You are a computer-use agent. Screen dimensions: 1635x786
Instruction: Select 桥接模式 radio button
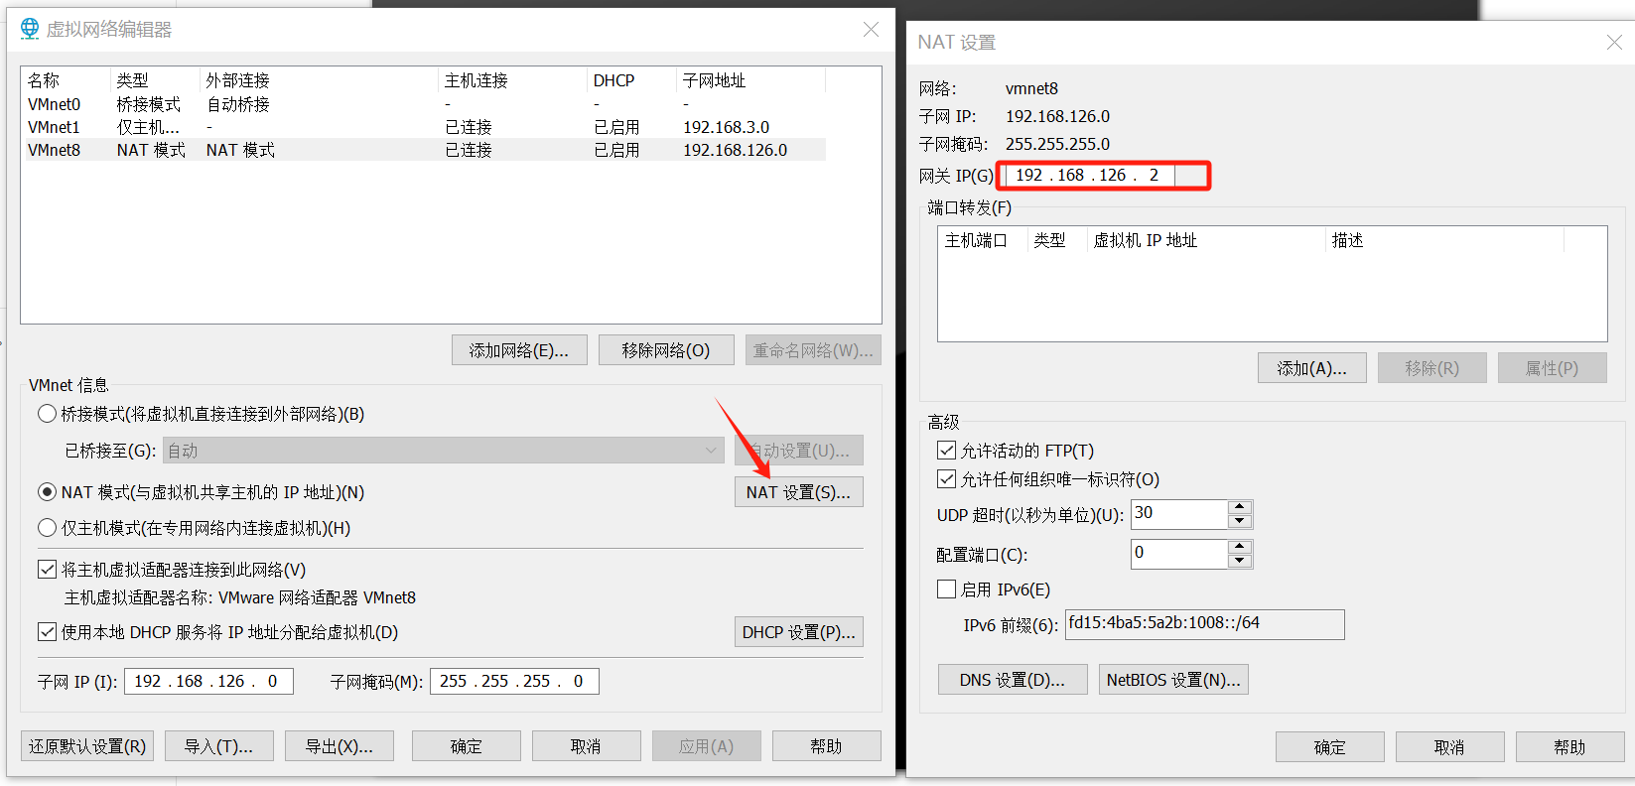click(x=47, y=414)
